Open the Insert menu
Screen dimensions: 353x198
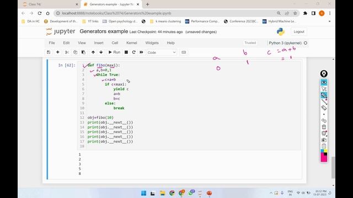click(x=99, y=43)
